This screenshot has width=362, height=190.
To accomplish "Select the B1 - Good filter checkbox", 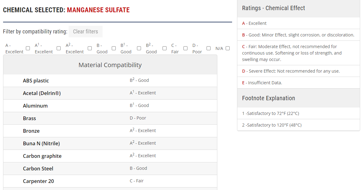I will (x=139, y=48).
